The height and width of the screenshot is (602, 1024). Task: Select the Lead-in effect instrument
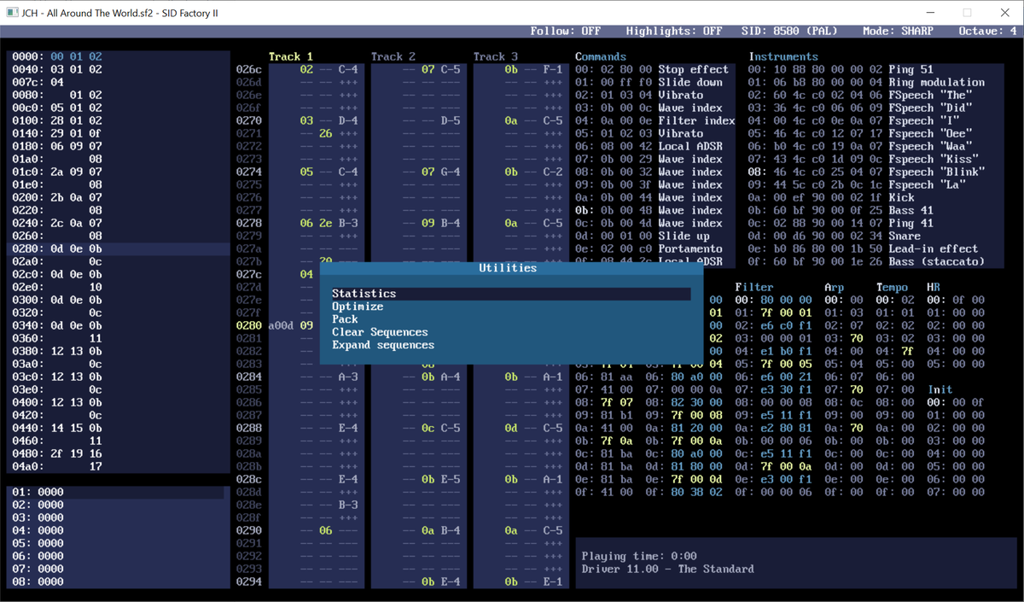(876, 248)
